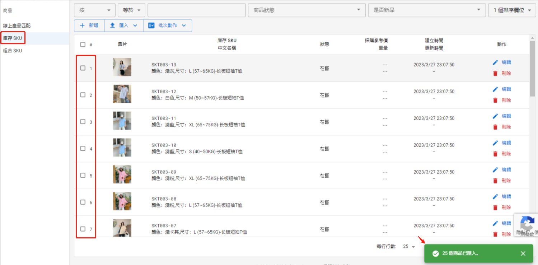Click the 刪除 link for SKT003-09
538x265 pixels.
506,181
